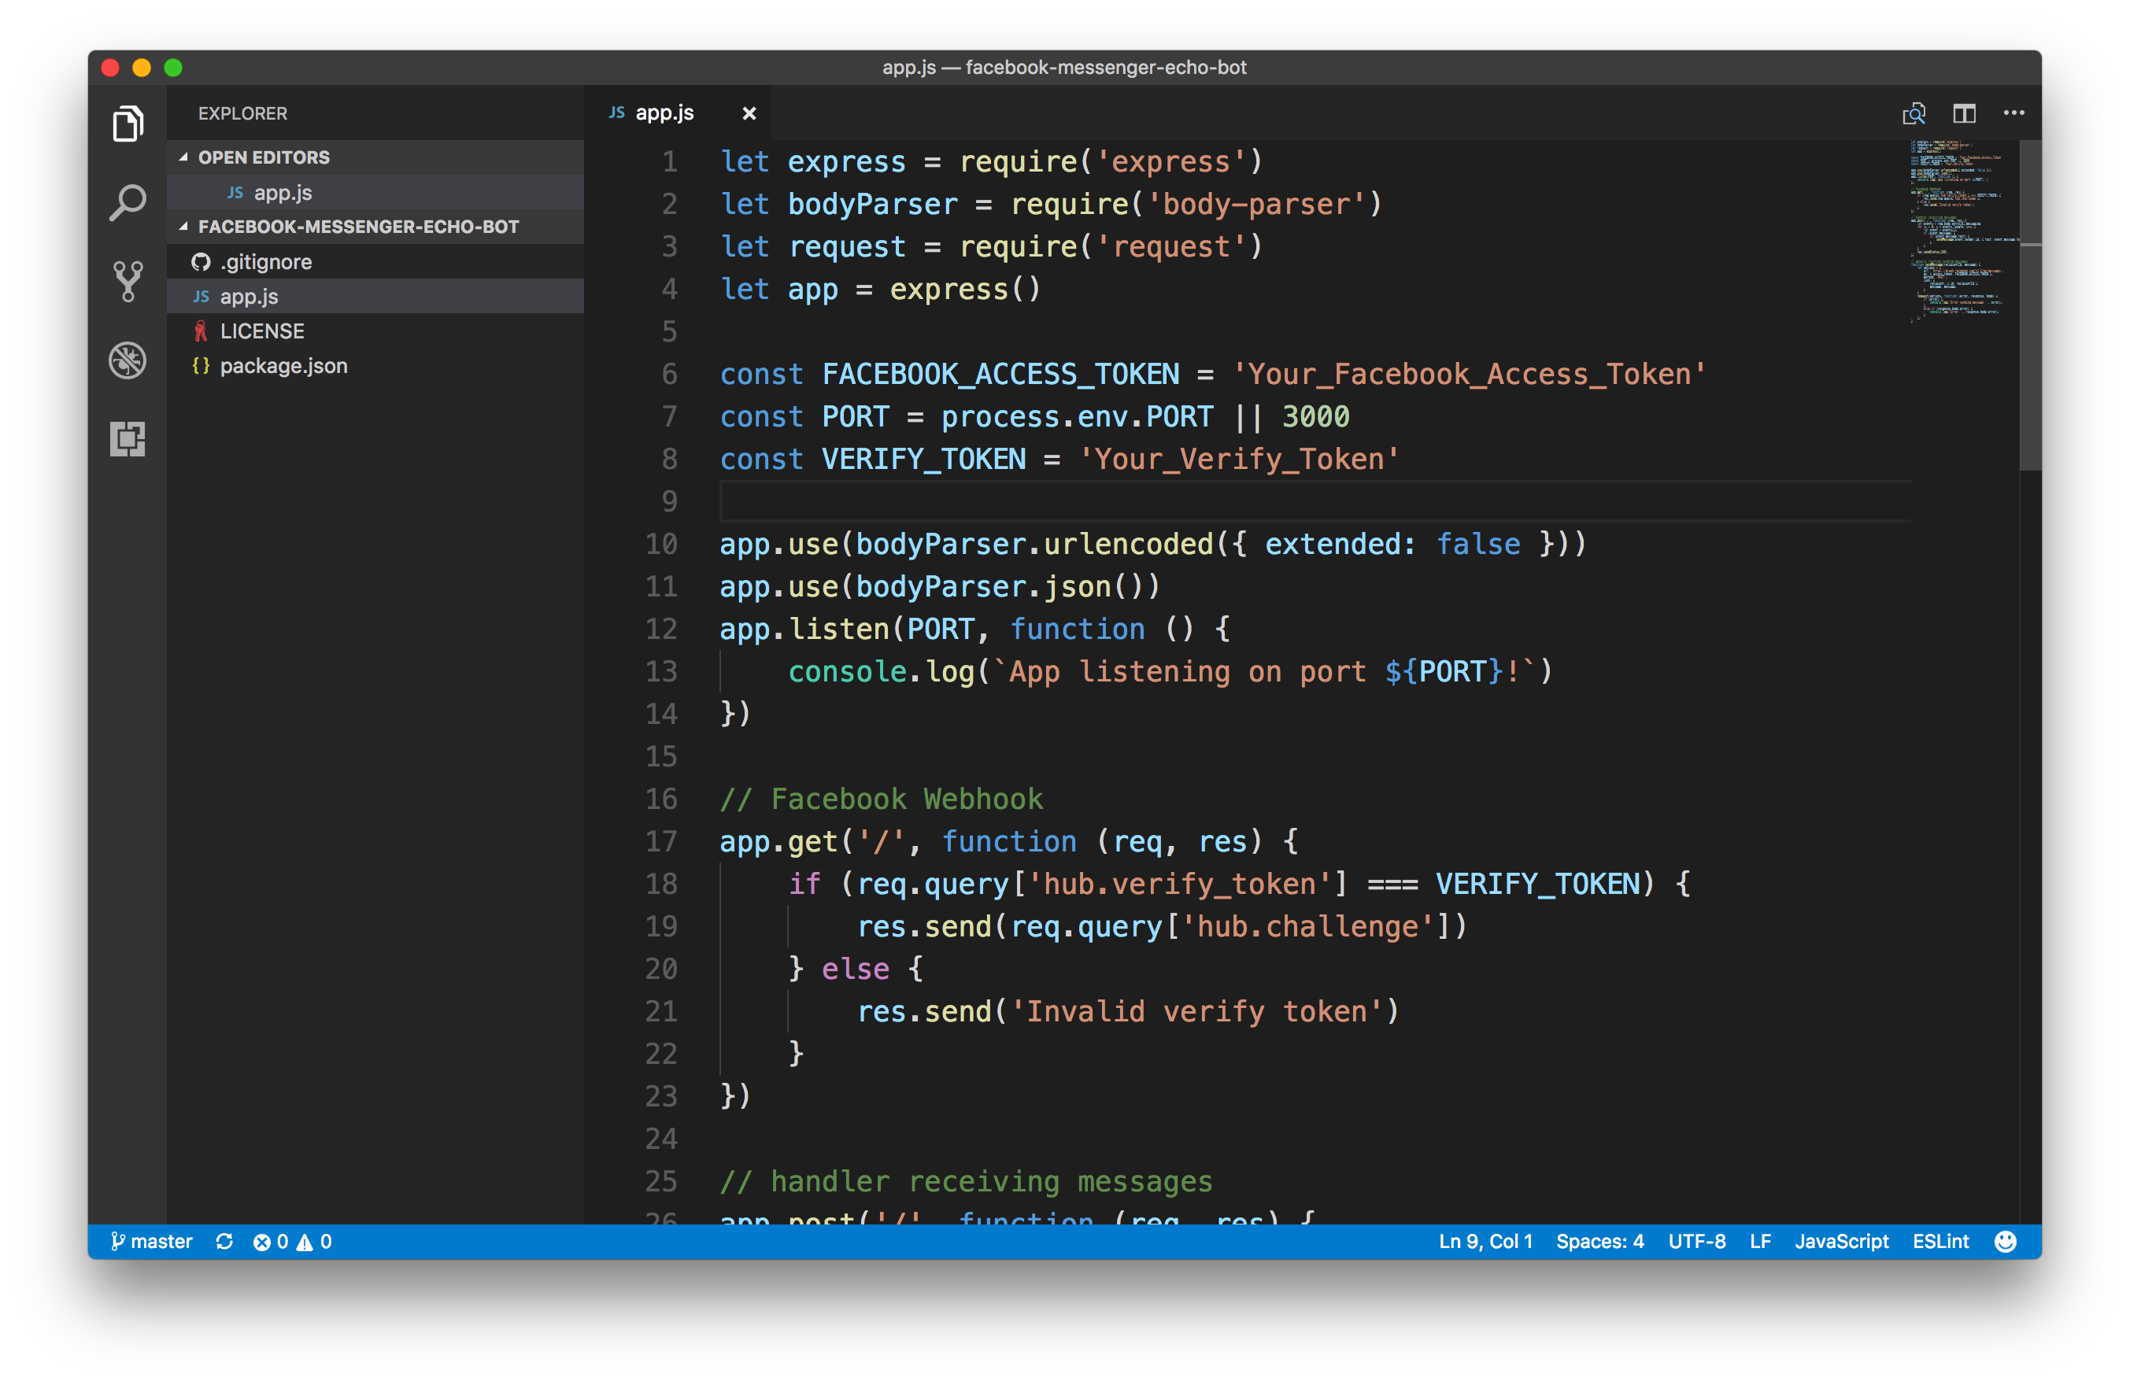Switch to the app.js editor tab
The width and height of the screenshot is (2130, 1385).
[679, 113]
